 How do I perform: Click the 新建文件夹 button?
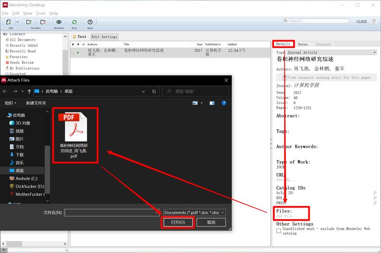36,103
